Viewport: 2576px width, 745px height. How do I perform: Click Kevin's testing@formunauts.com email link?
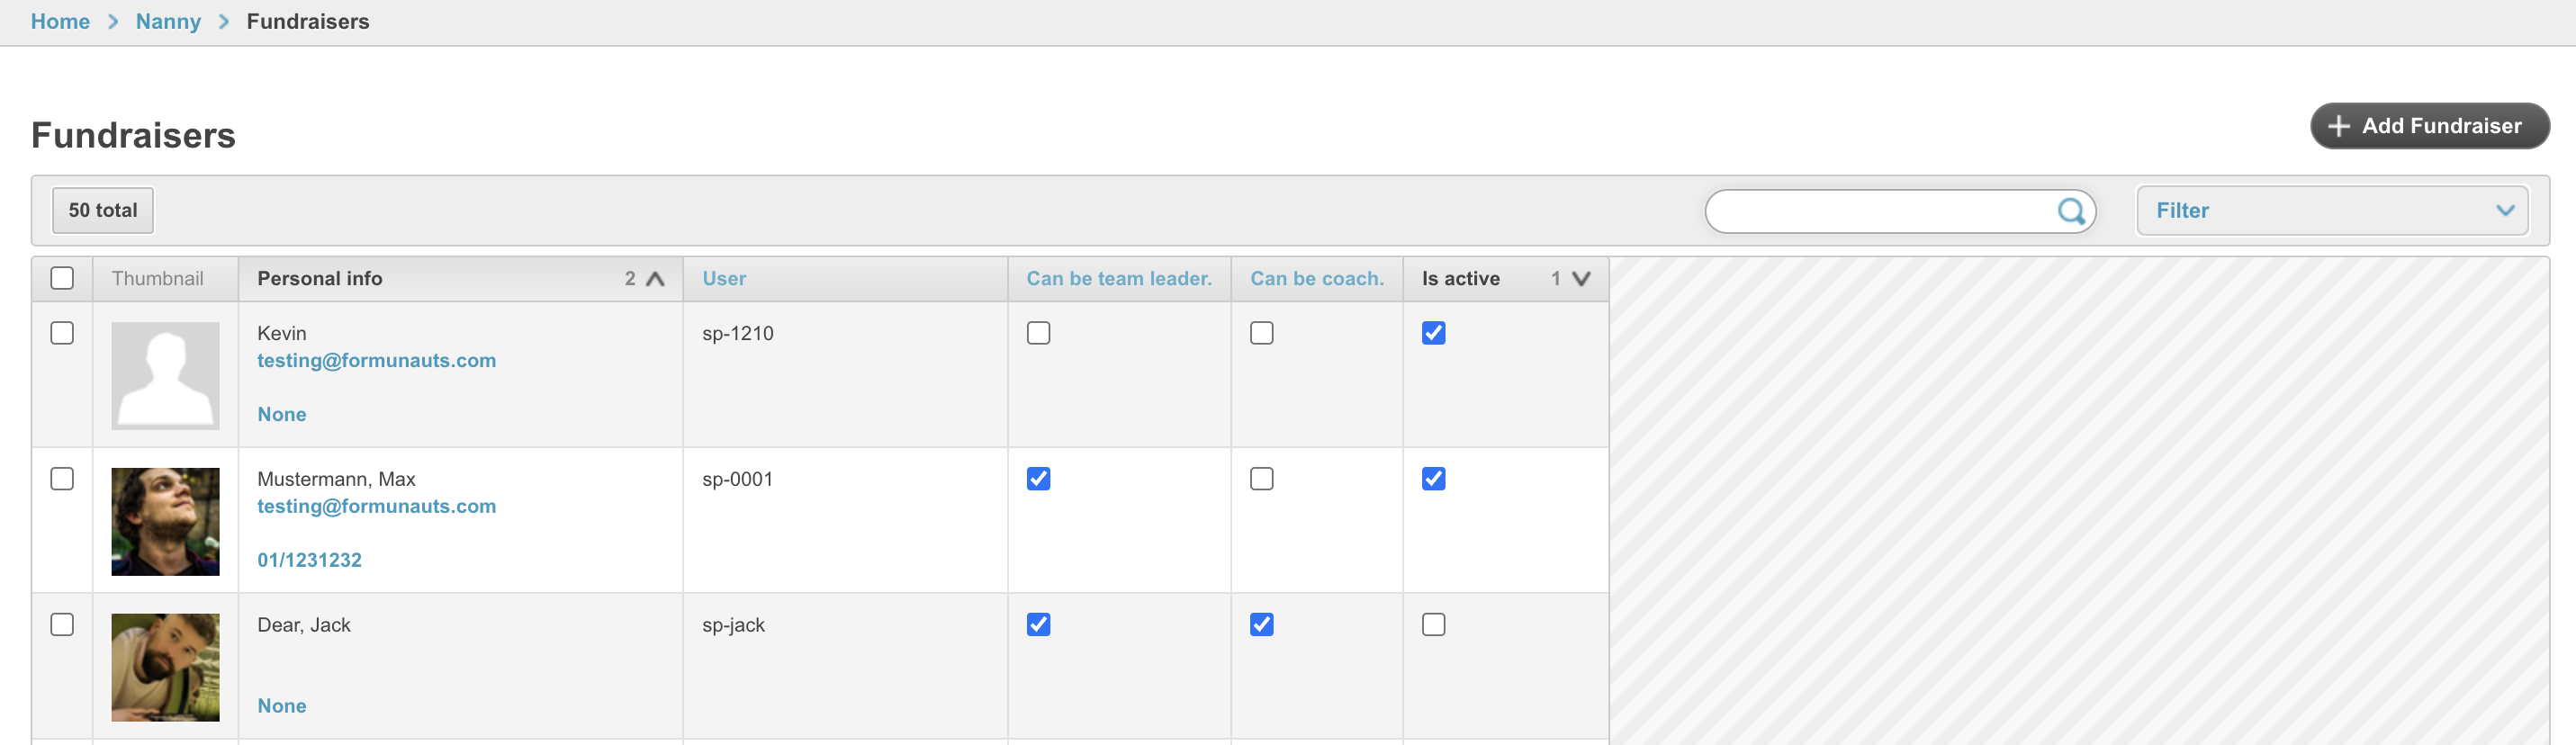click(x=377, y=361)
